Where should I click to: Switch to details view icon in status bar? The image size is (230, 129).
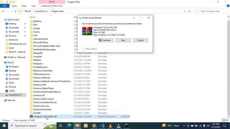224,120
